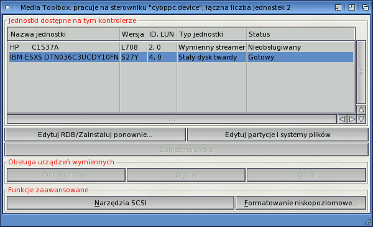373x227 pixels.
Task: Click the zoom gadget in title bar
Action: pos(352,7)
